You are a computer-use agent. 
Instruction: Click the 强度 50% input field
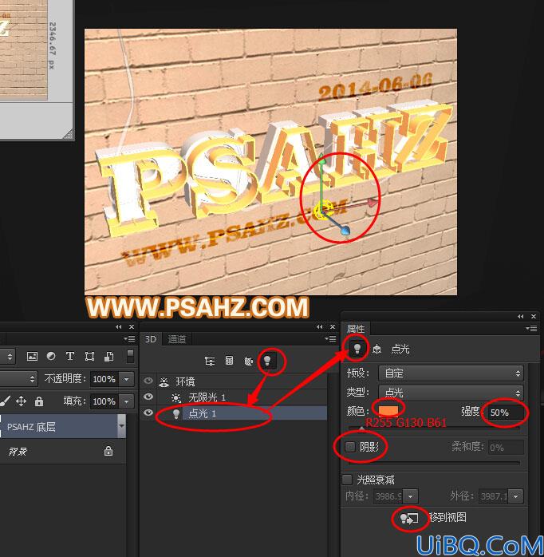point(505,412)
